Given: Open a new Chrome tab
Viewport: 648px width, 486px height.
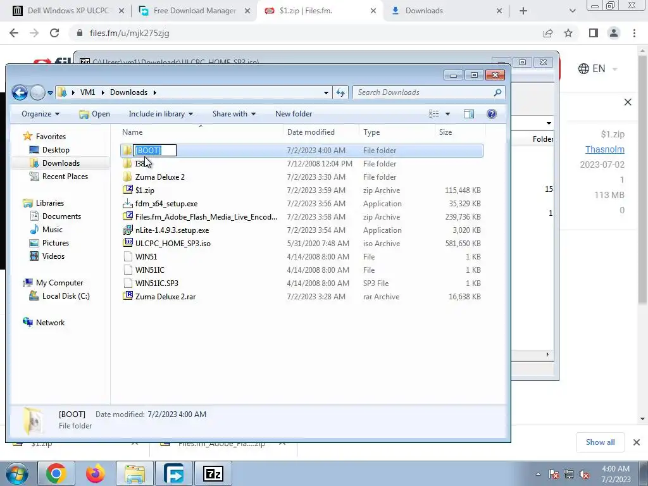Looking at the screenshot, I should [523, 11].
